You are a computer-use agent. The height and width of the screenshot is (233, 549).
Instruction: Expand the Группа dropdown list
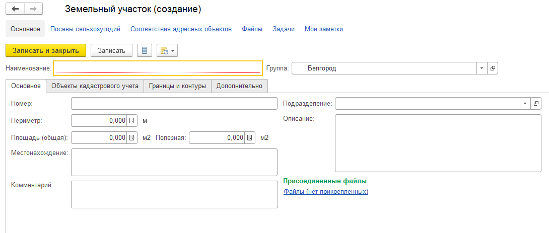click(x=482, y=68)
